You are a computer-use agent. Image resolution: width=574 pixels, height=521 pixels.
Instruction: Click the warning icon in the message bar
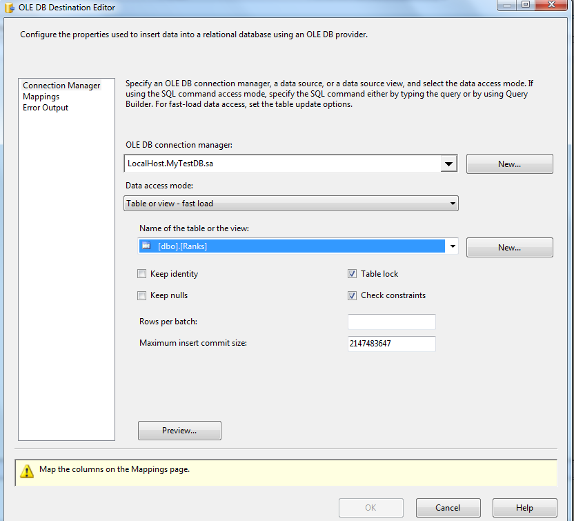27,471
